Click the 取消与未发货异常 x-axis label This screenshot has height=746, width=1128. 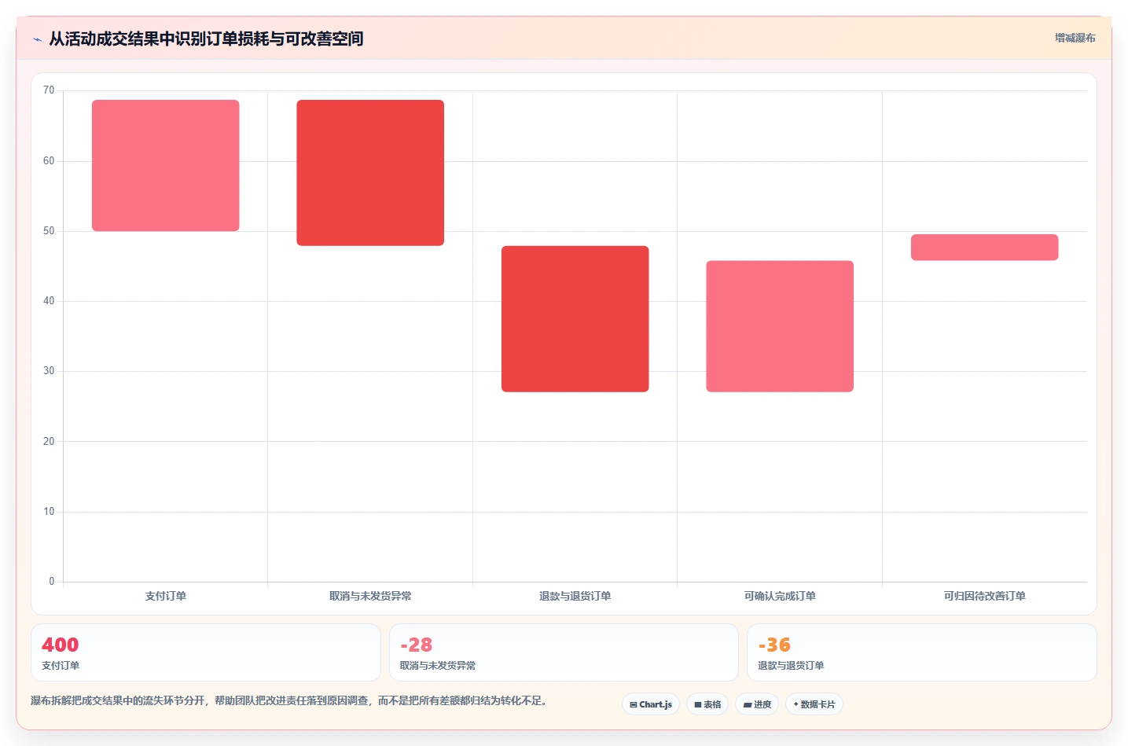370,596
